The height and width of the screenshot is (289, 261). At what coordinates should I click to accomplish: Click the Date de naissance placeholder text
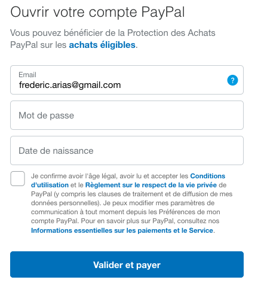(x=56, y=151)
